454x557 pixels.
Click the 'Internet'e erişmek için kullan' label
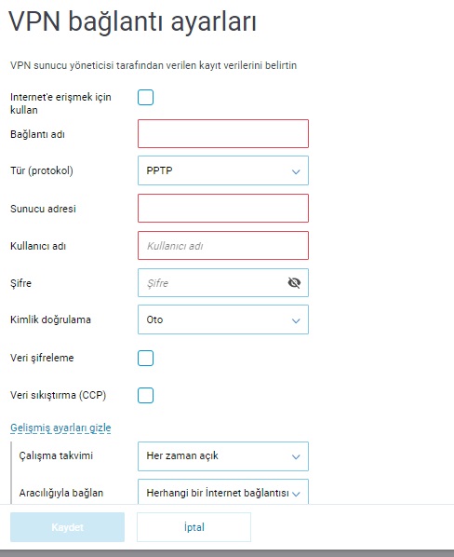(x=60, y=103)
